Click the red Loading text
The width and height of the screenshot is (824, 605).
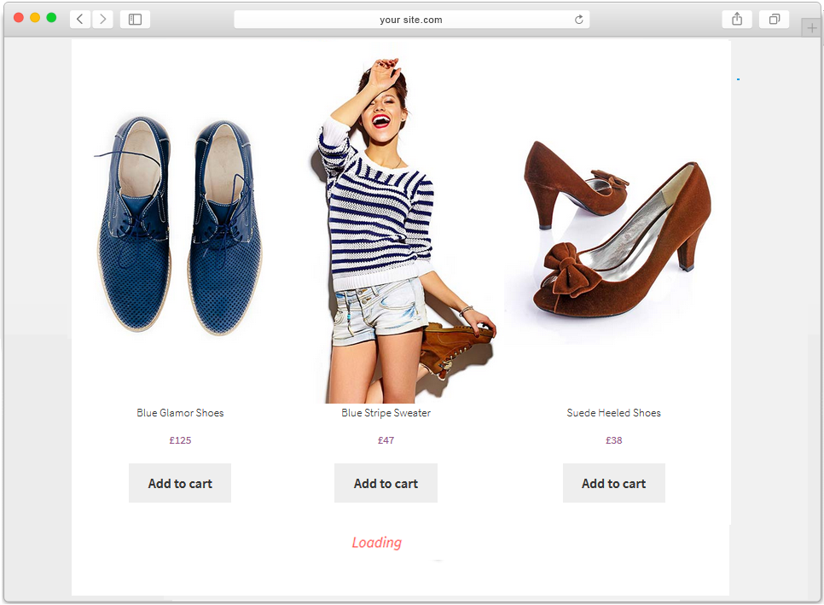pyautogui.click(x=377, y=543)
